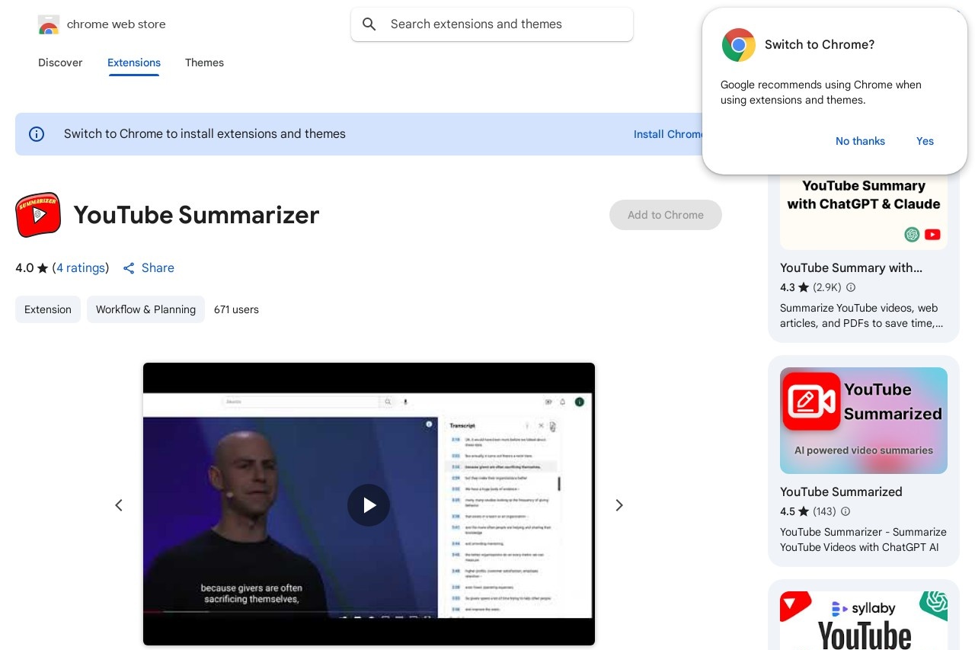Open the 4 ratings link

tap(81, 268)
